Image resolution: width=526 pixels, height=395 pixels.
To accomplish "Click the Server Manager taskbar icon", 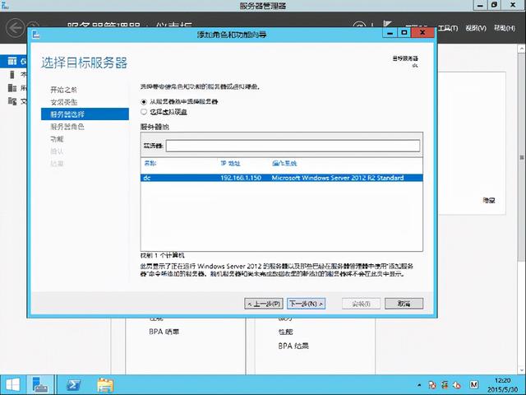I will (40, 385).
